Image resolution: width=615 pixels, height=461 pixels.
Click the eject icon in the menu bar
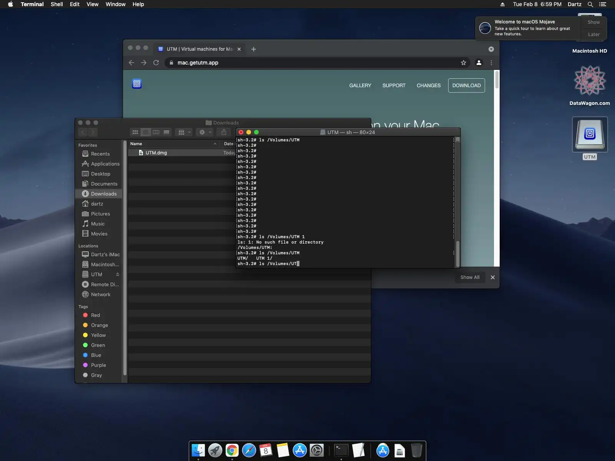pos(502,4)
